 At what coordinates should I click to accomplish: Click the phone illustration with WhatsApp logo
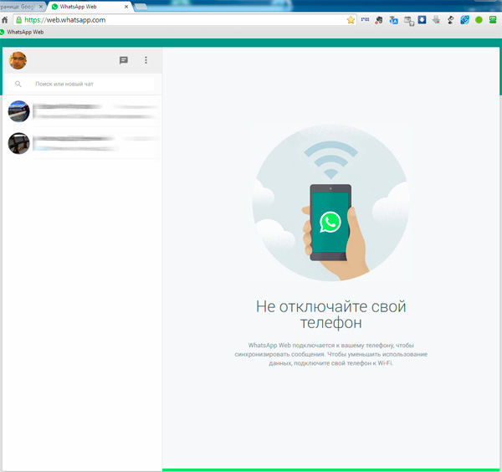click(x=330, y=222)
